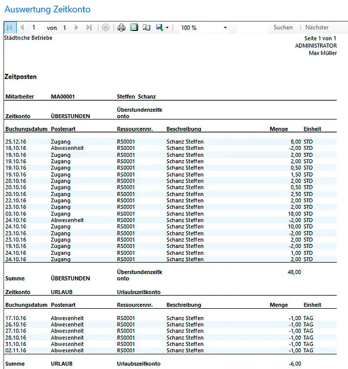Open the page setup icon
This screenshot has height=369, width=348.
[x=147, y=28]
